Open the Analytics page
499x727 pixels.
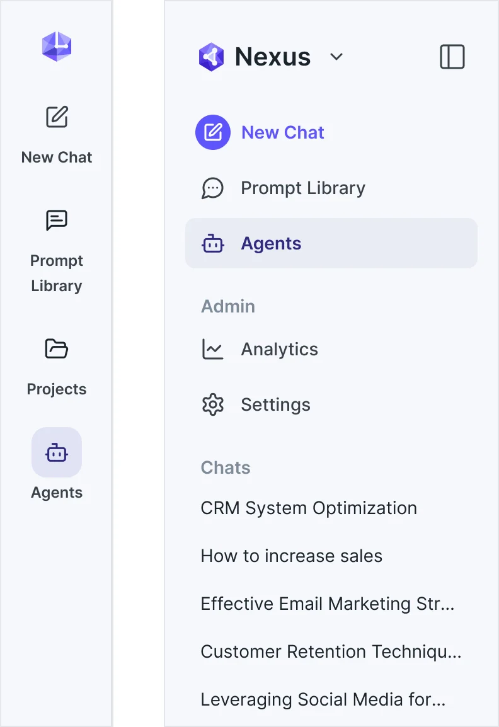click(280, 349)
